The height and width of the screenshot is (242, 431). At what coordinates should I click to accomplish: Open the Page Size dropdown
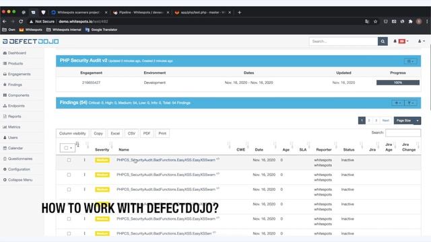pyautogui.click(x=407, y=120)
